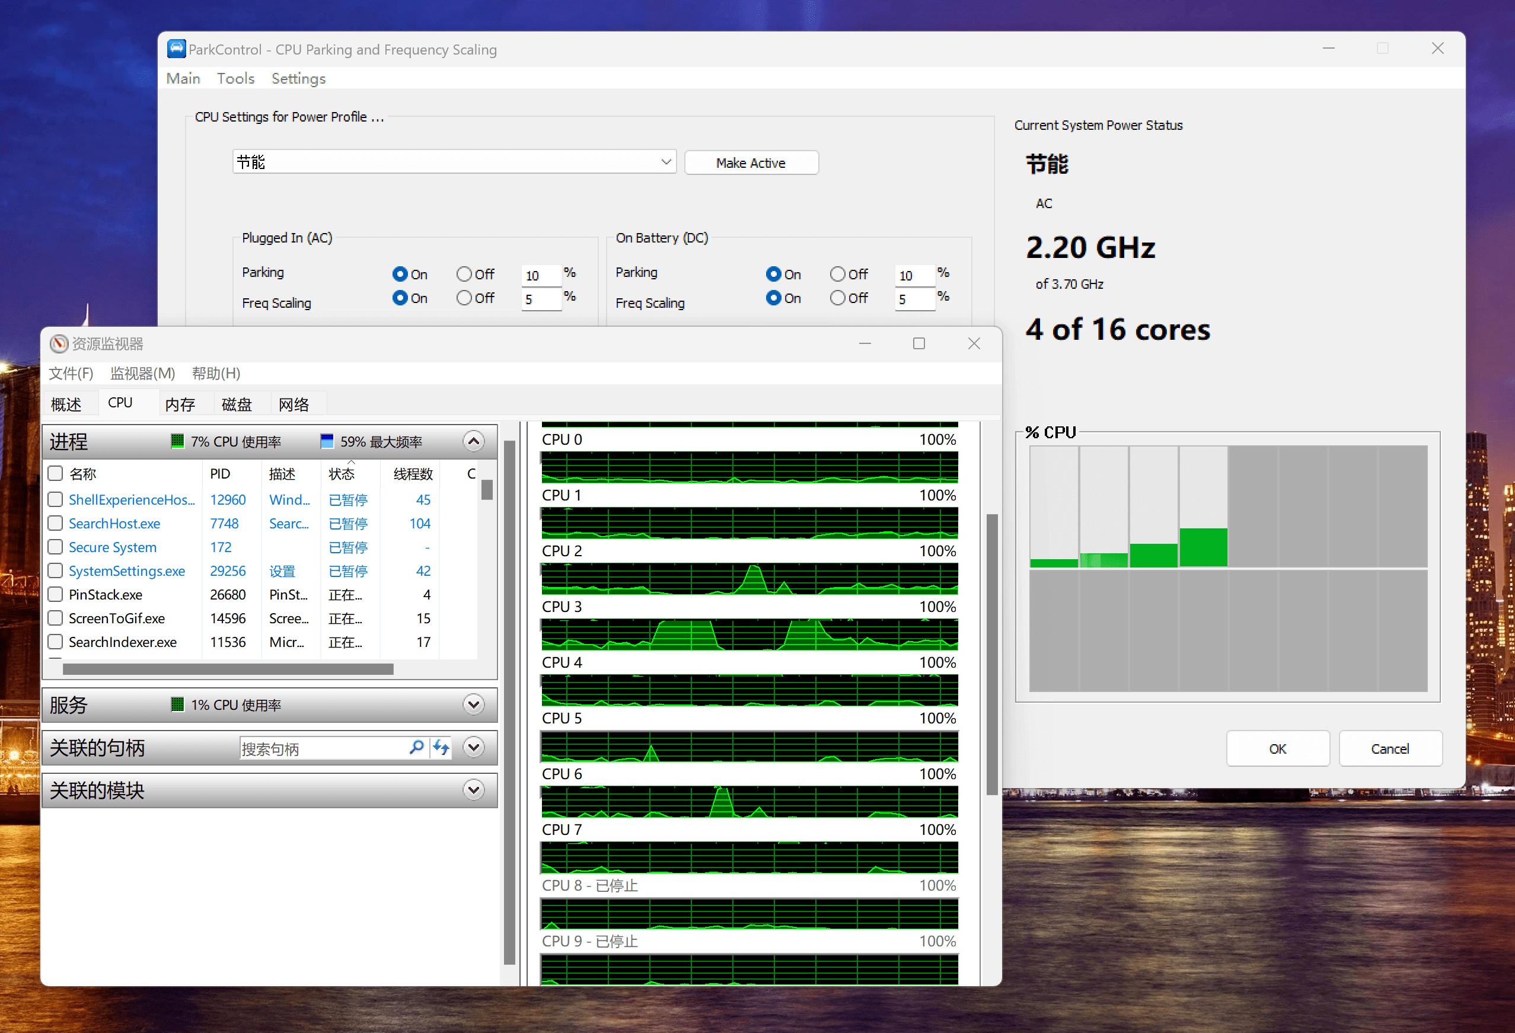Click the blue max frequency indicator icon
Viewport: 1515px width, 1033px height.
click(x=327, y=441)
